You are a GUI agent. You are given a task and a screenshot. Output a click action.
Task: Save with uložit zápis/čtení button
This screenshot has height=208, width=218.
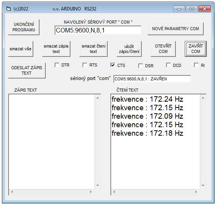click(x=129, y=49)
